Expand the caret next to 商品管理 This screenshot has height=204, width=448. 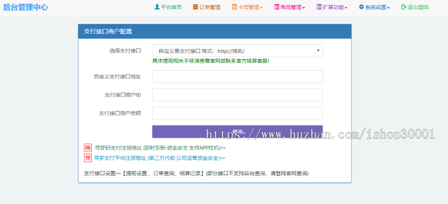tap(304, 8)
